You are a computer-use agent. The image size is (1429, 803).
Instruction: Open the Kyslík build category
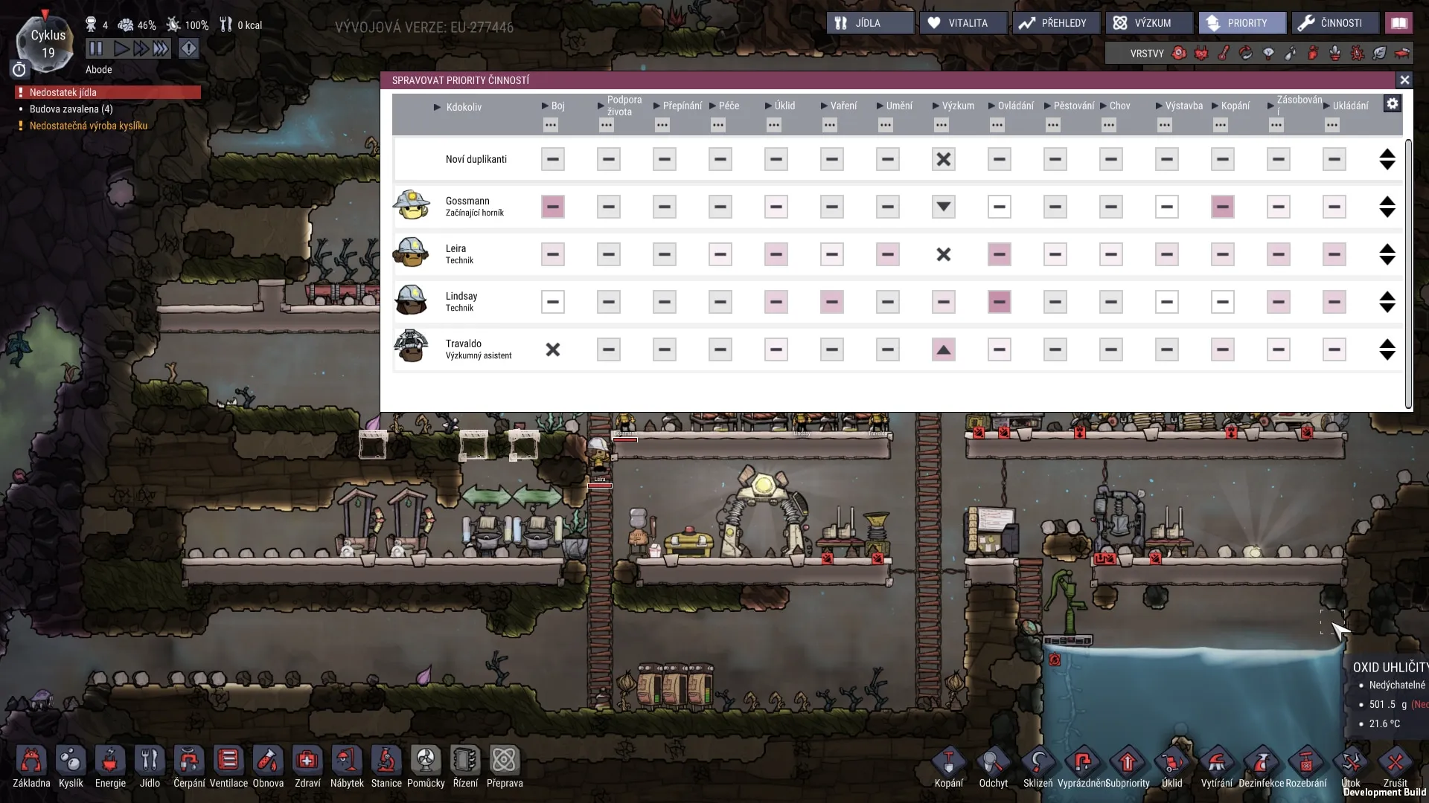[x=71, y=767]
